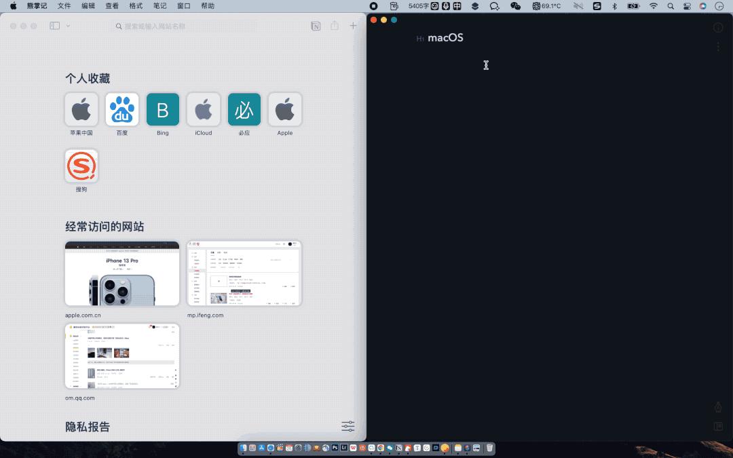
Task: Open the iCloud favorite tile
Action: tap(204, 109)
